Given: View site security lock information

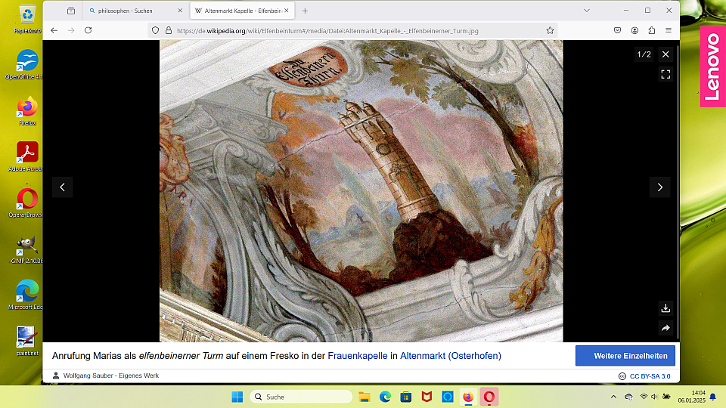Looking at the screenshot, I should pos(169,30).
